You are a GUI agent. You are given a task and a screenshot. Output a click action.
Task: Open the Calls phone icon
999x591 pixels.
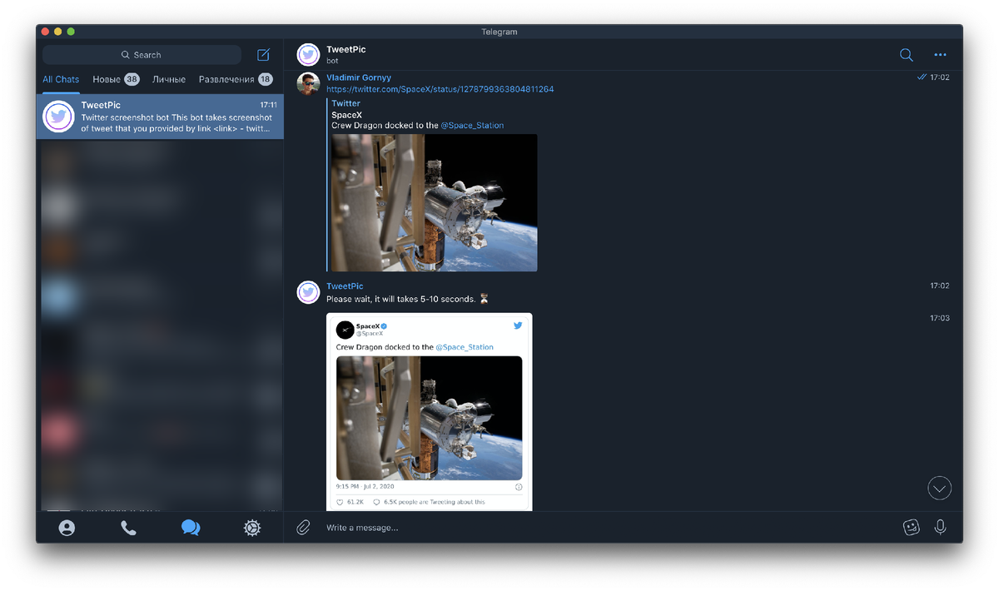point(128,528)
